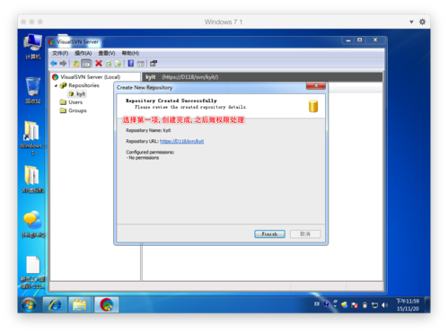Open Windows Explorer from the taskbar
Screen dimensions: 448x334
80,305
